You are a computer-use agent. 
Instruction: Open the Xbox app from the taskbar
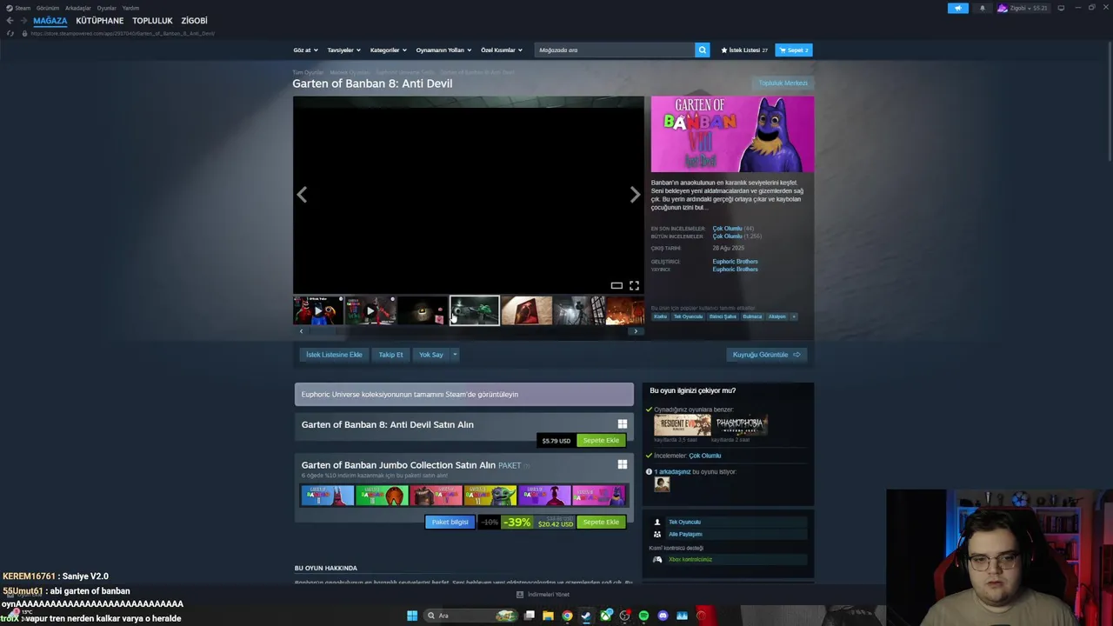[605, 616]
